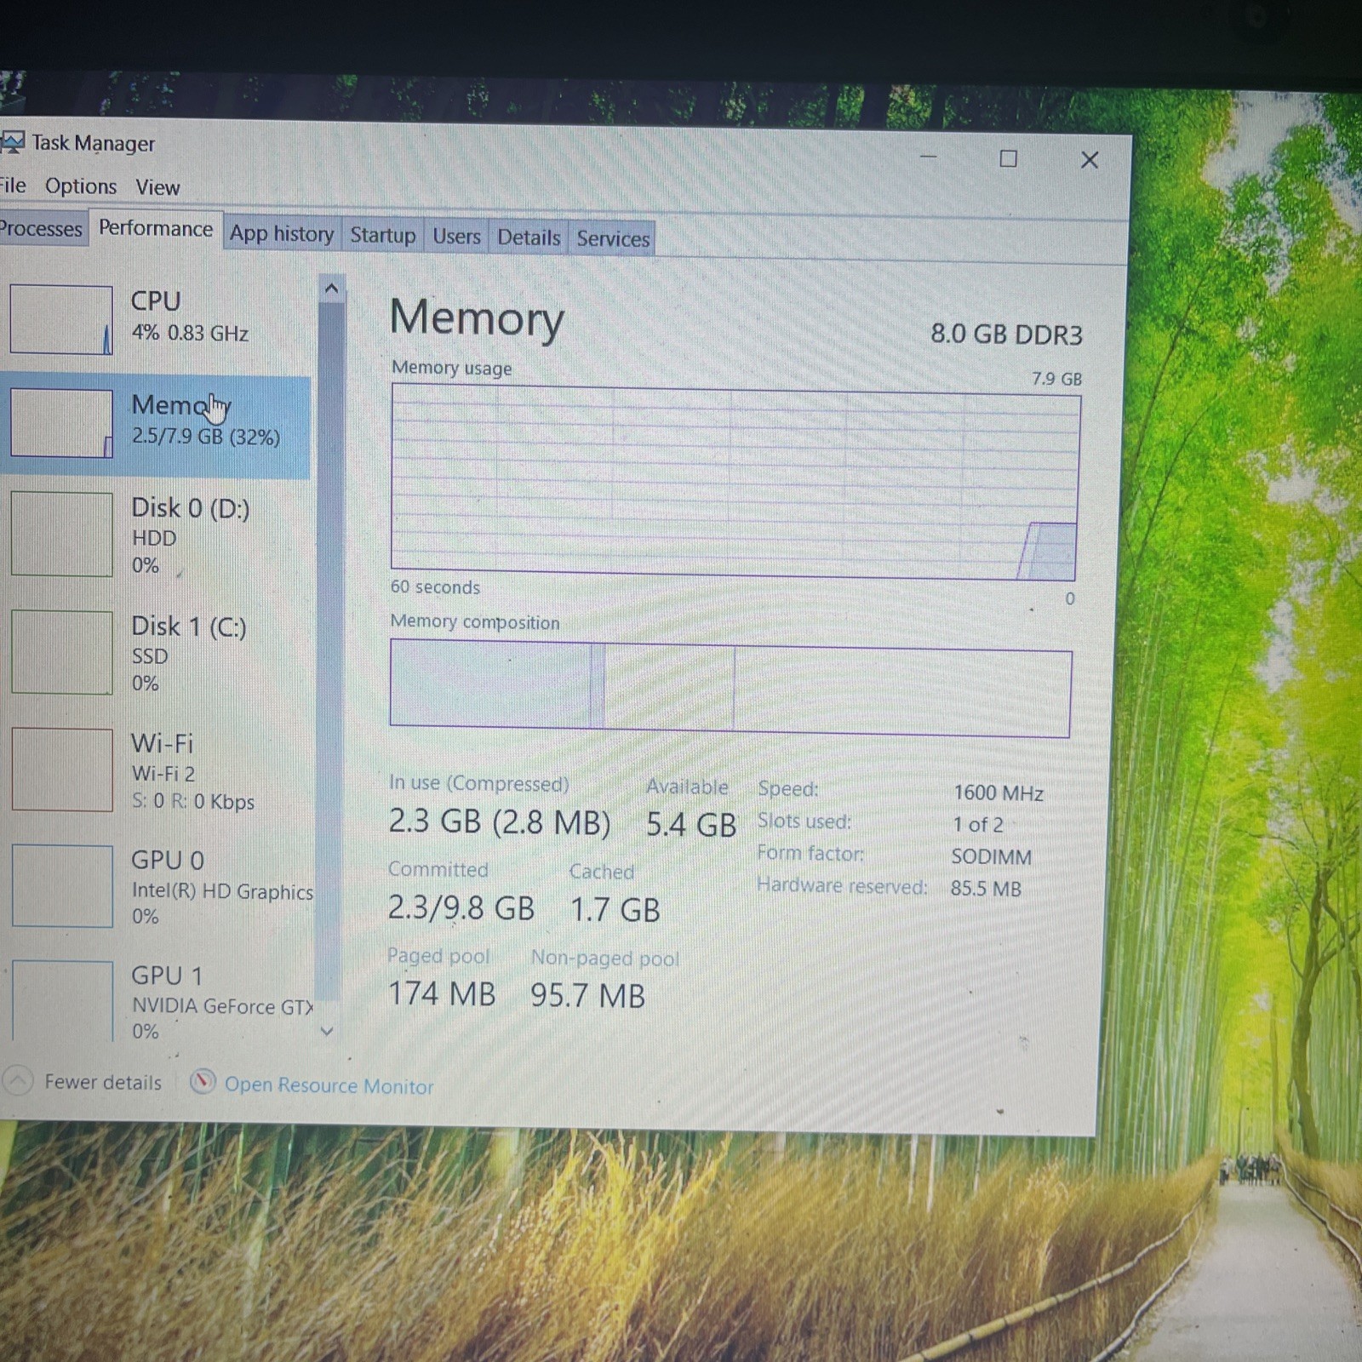Open the View menu
Image resolution: width=1362 pixels, height=1362 pixels.
157,187
